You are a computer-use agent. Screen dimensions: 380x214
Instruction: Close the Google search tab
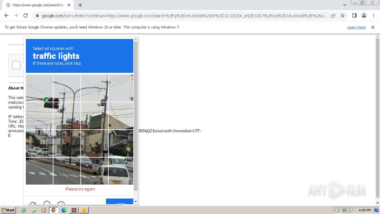click(69, 5)
